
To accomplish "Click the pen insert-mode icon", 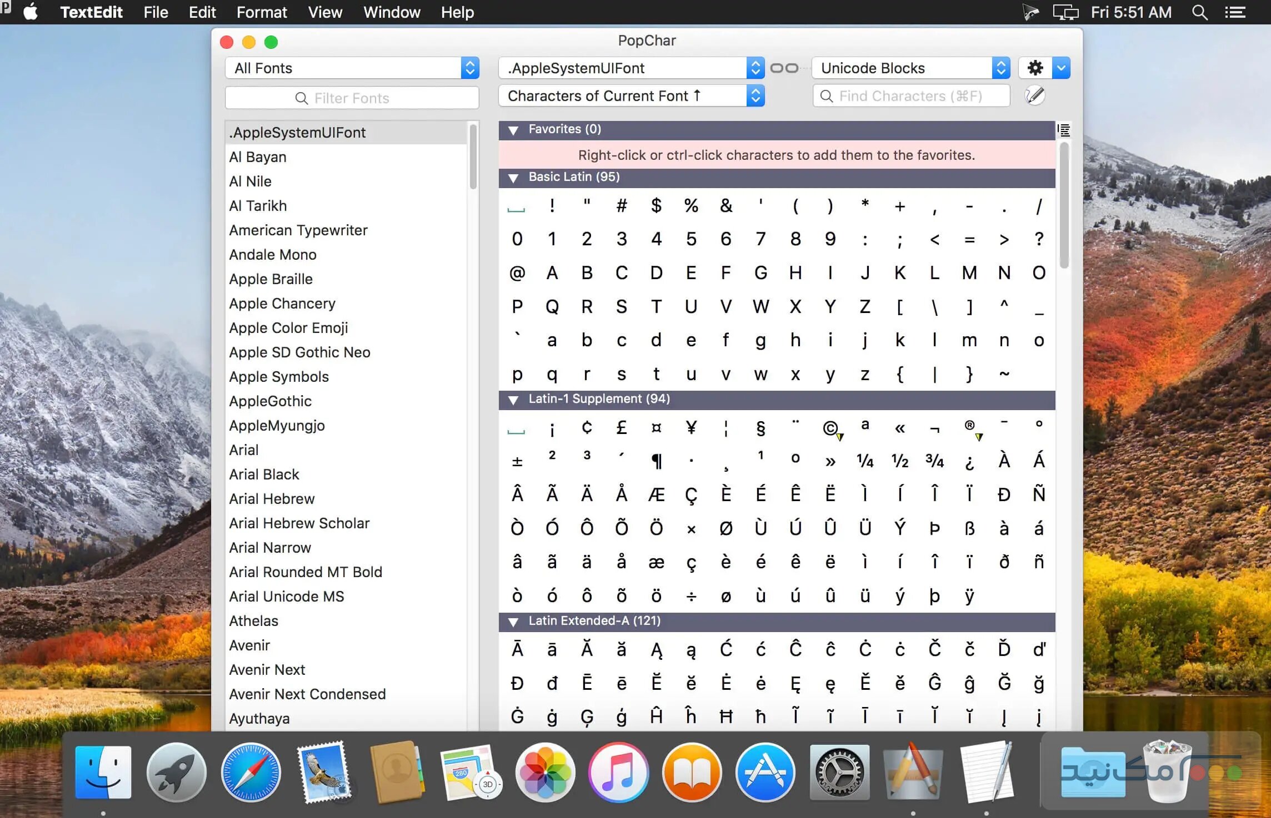I will (x=1035, y=96).
